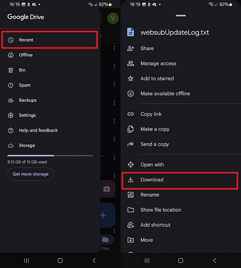Screen dimensions: 241x268
Task: Choose Share for websubUpdateLog.txt
Action: click(181, 48)
